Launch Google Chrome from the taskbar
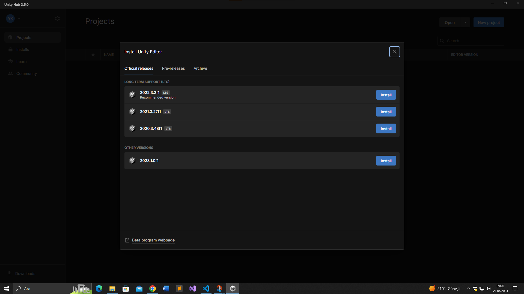524x294 pixels. click(153, 289)
